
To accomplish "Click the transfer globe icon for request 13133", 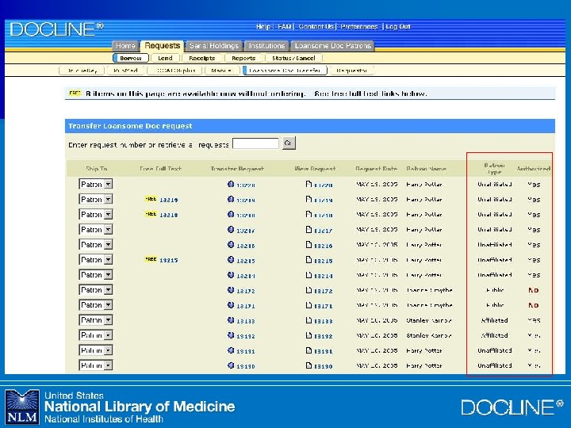I will [x=231, y=320].
